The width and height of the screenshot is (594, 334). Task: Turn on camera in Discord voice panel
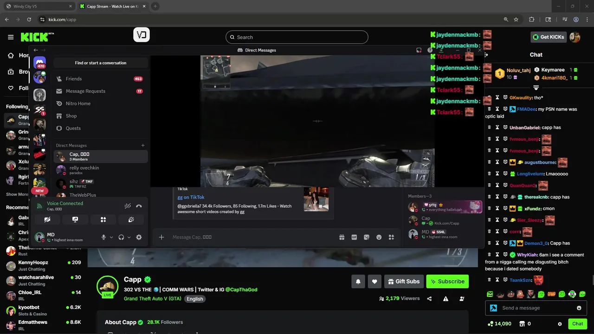tap(47, 219)
